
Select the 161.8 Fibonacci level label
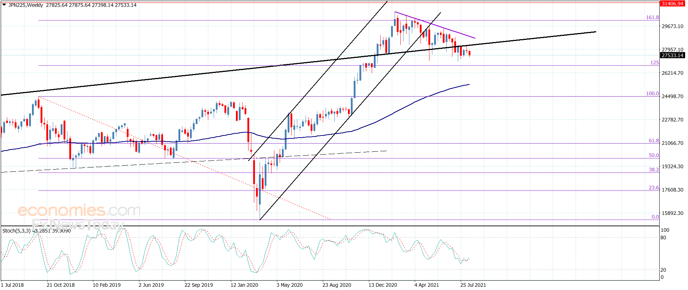click(652, 17)
